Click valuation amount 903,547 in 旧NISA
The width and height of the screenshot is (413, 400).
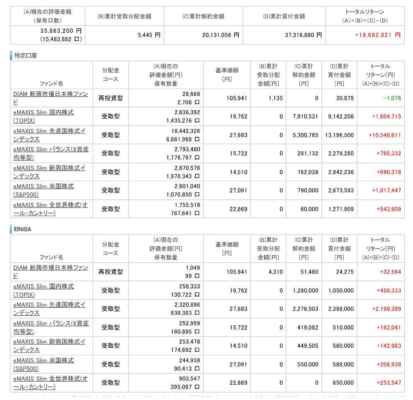pos(189,379)
